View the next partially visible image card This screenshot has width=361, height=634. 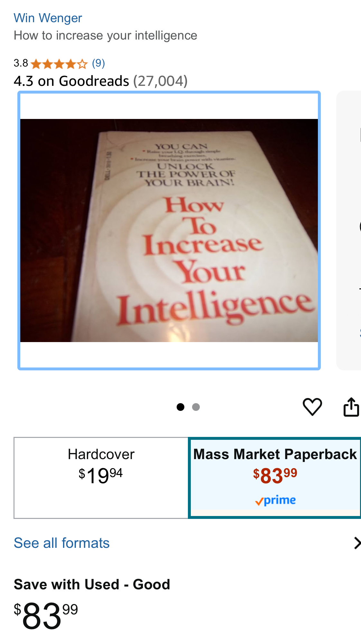349,231
